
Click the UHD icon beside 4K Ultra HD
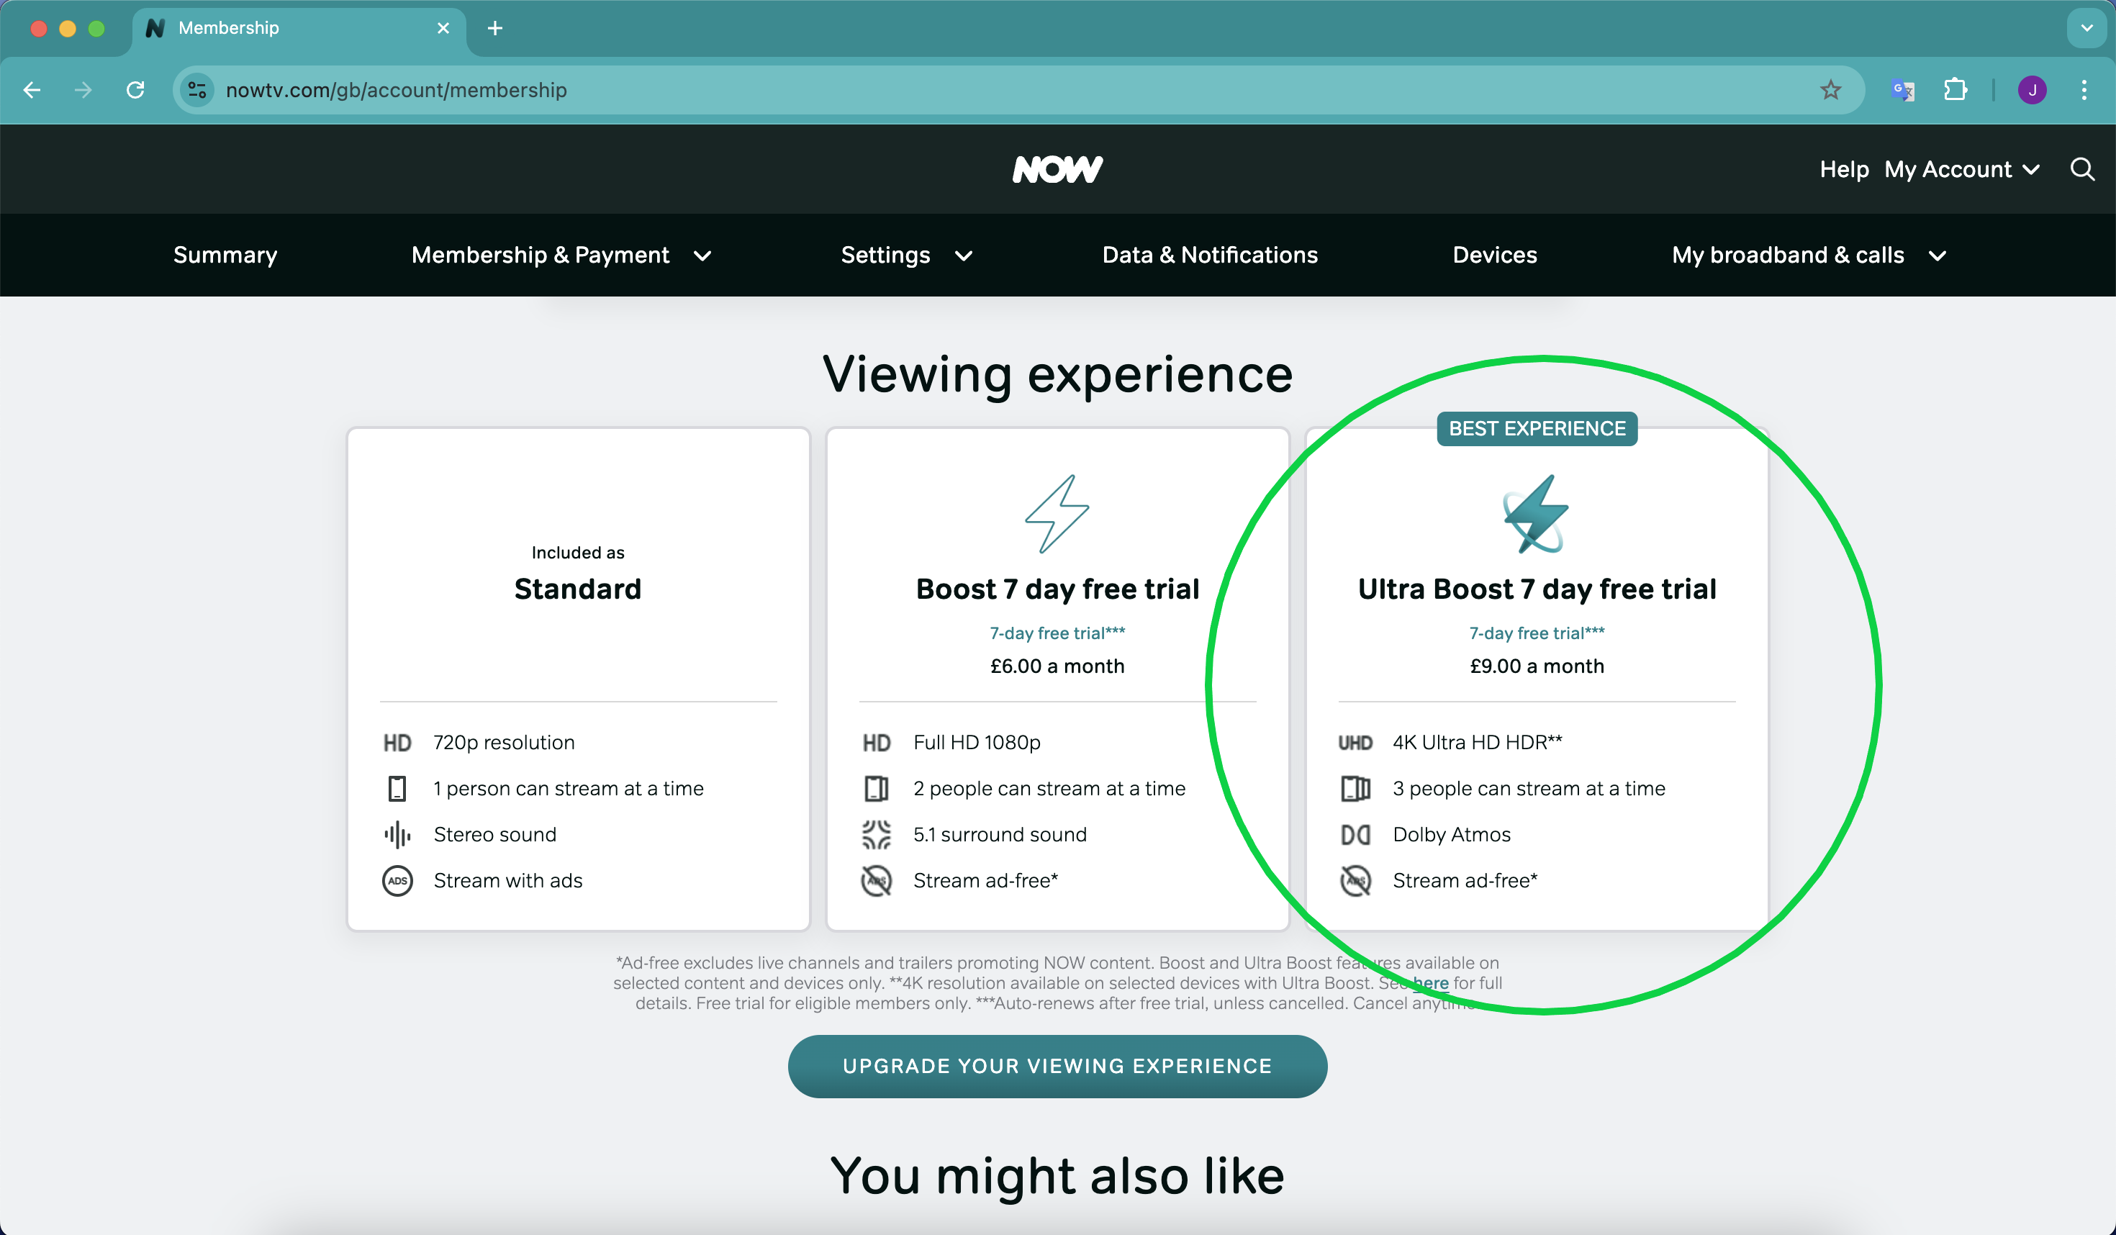click(1355, 743)
